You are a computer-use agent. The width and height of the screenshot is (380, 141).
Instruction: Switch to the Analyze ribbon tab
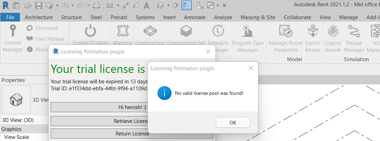pyautogui.click(x=223, y=17)
